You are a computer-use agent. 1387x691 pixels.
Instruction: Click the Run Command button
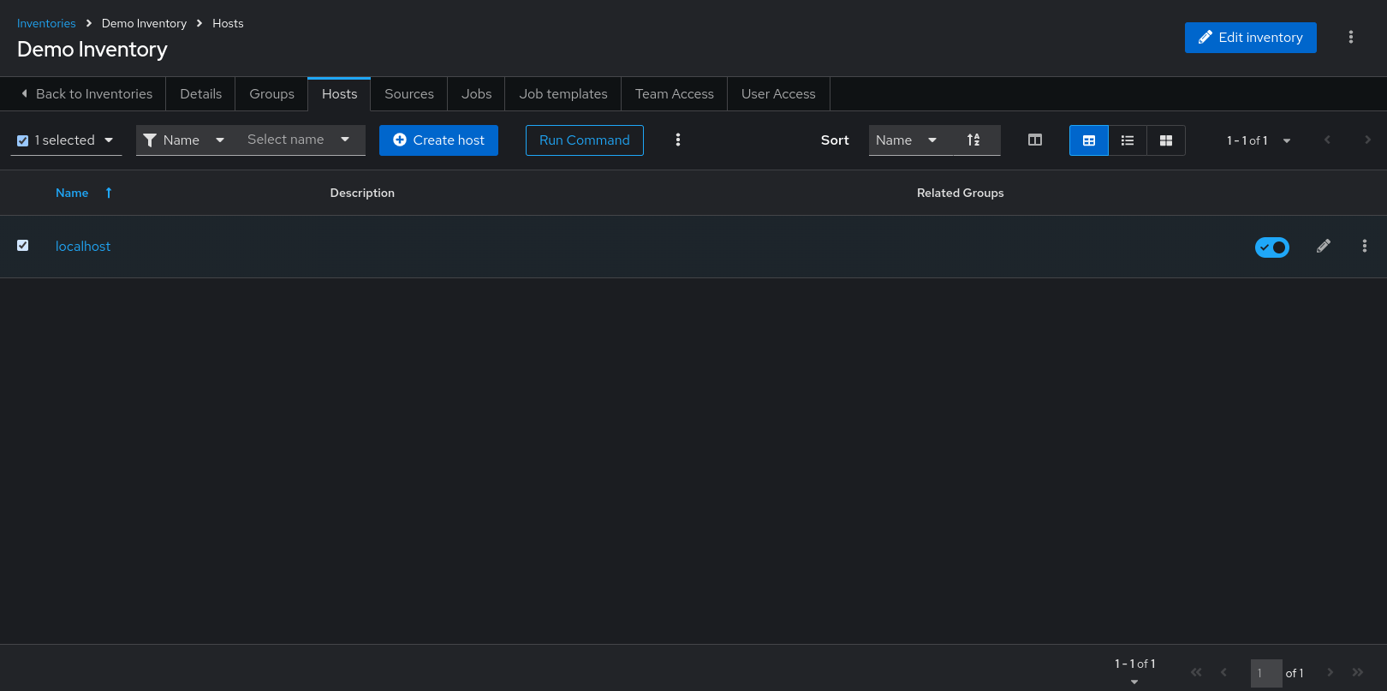tap(585, 140)
